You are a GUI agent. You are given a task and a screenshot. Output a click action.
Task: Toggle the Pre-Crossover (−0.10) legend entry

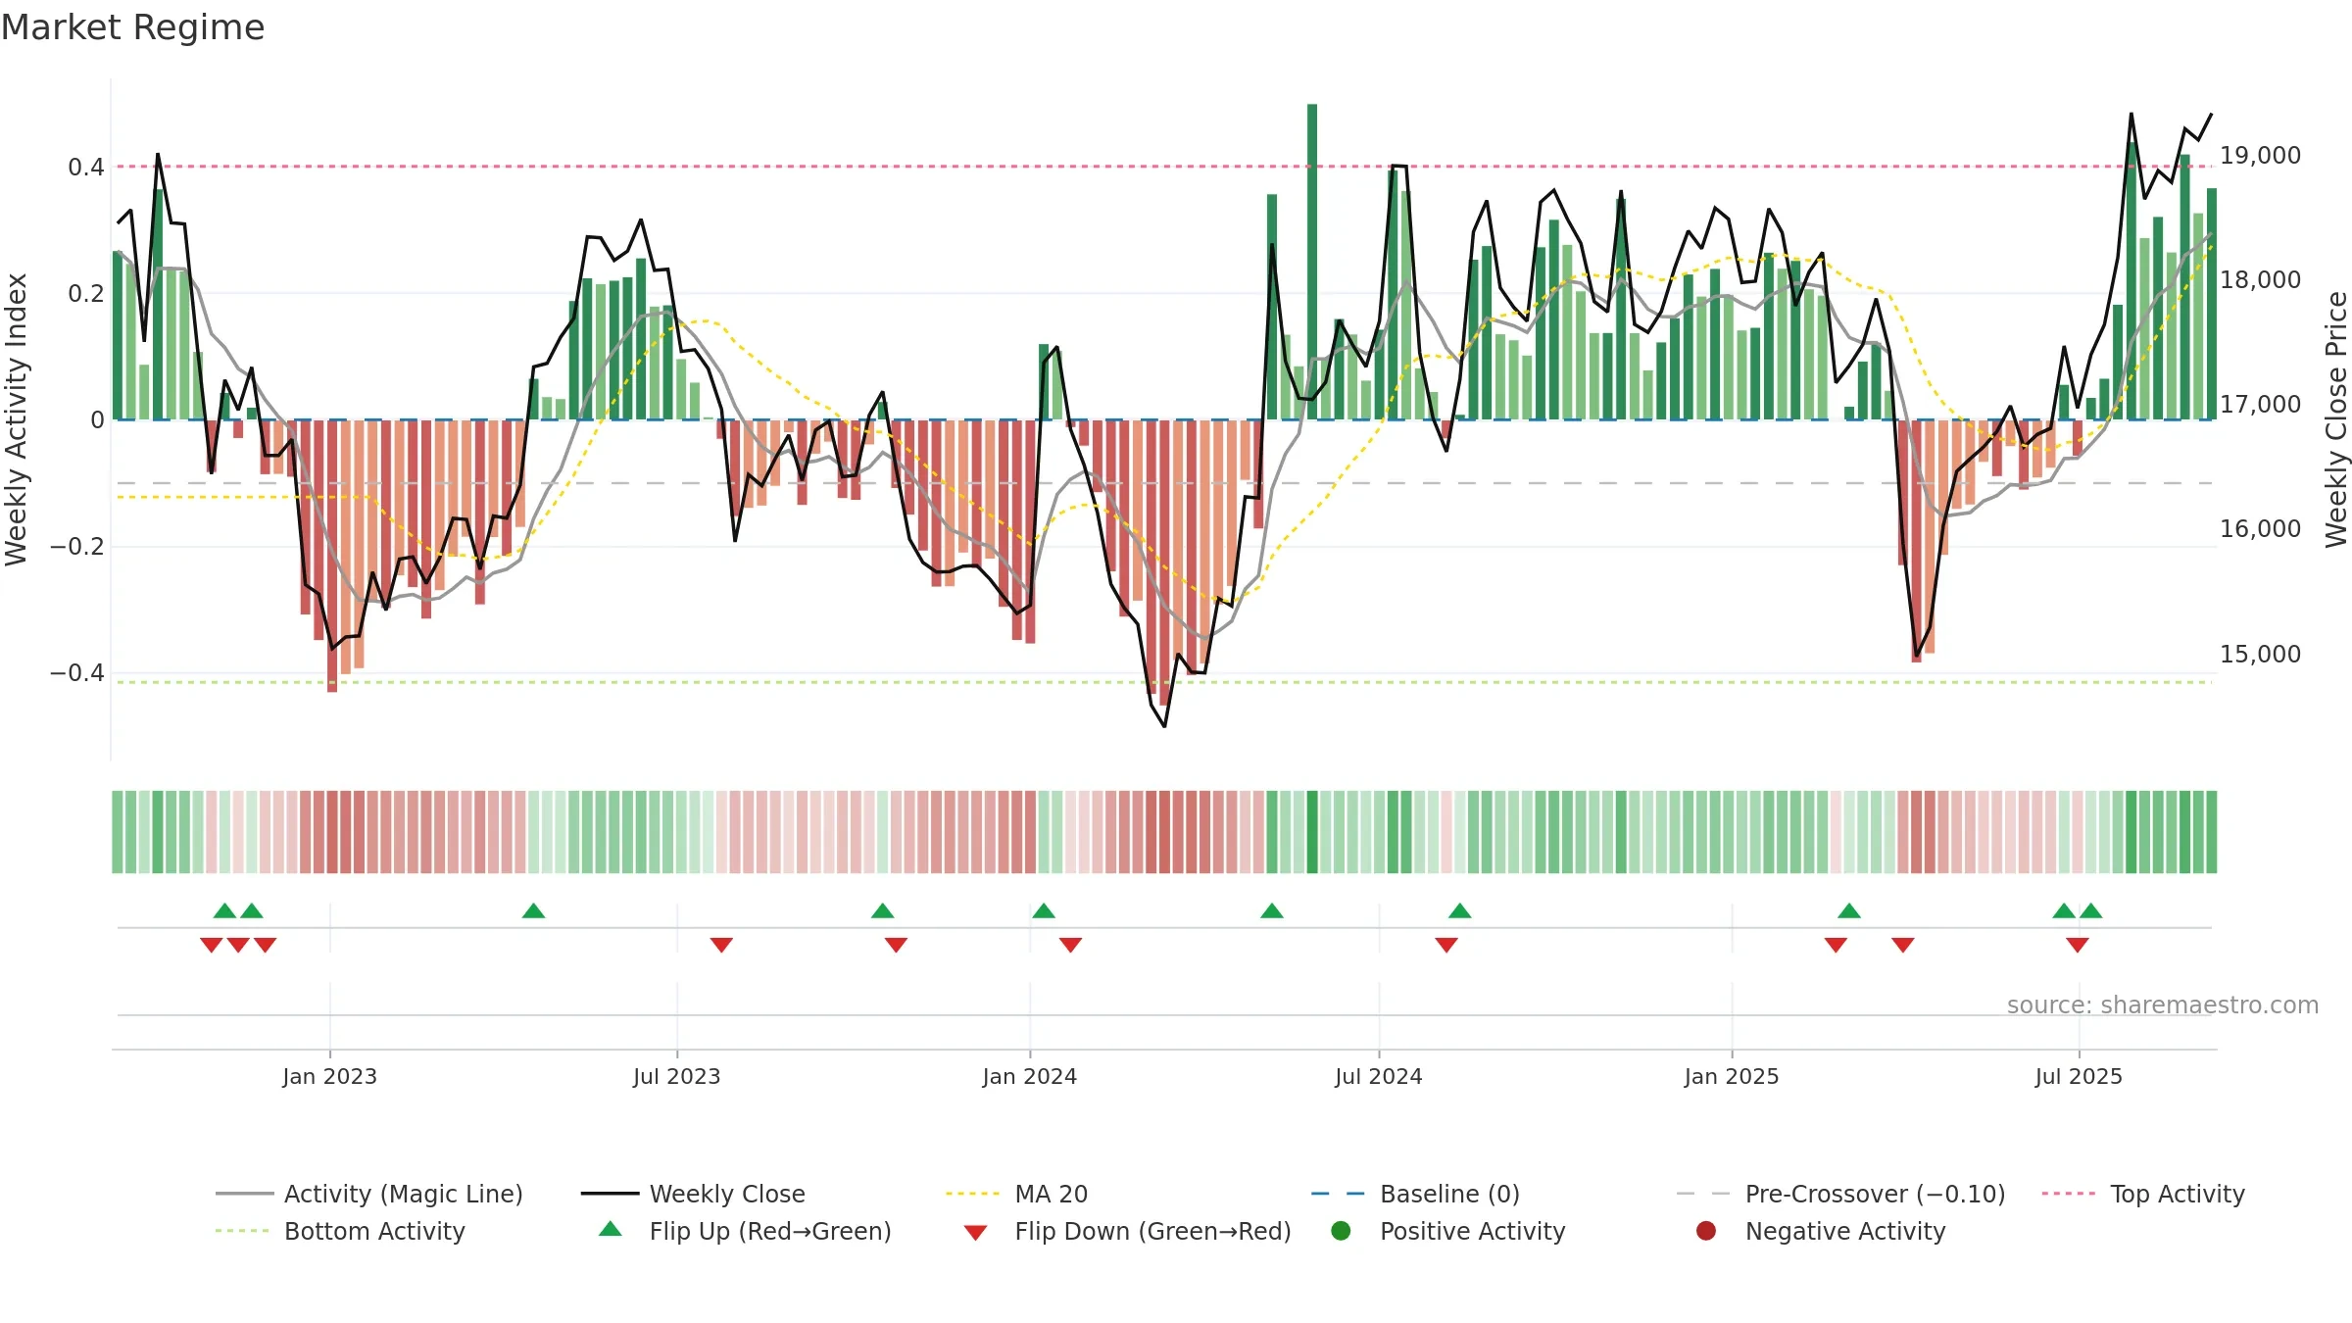1841,1194
